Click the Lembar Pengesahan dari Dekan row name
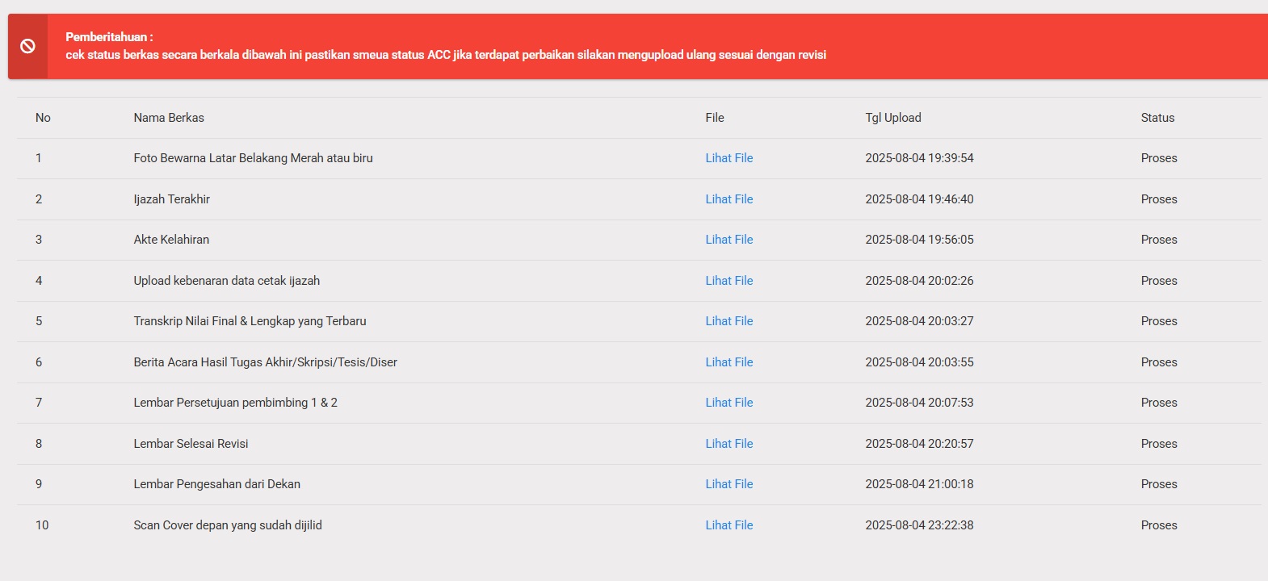 pos(216,484)
